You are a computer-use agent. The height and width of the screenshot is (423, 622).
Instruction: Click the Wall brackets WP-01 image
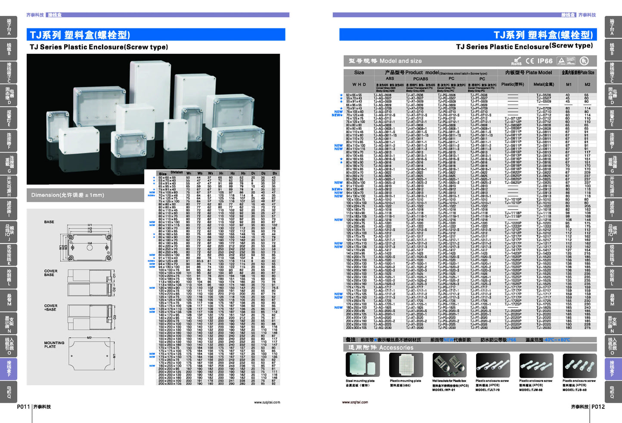coord(449,365)
